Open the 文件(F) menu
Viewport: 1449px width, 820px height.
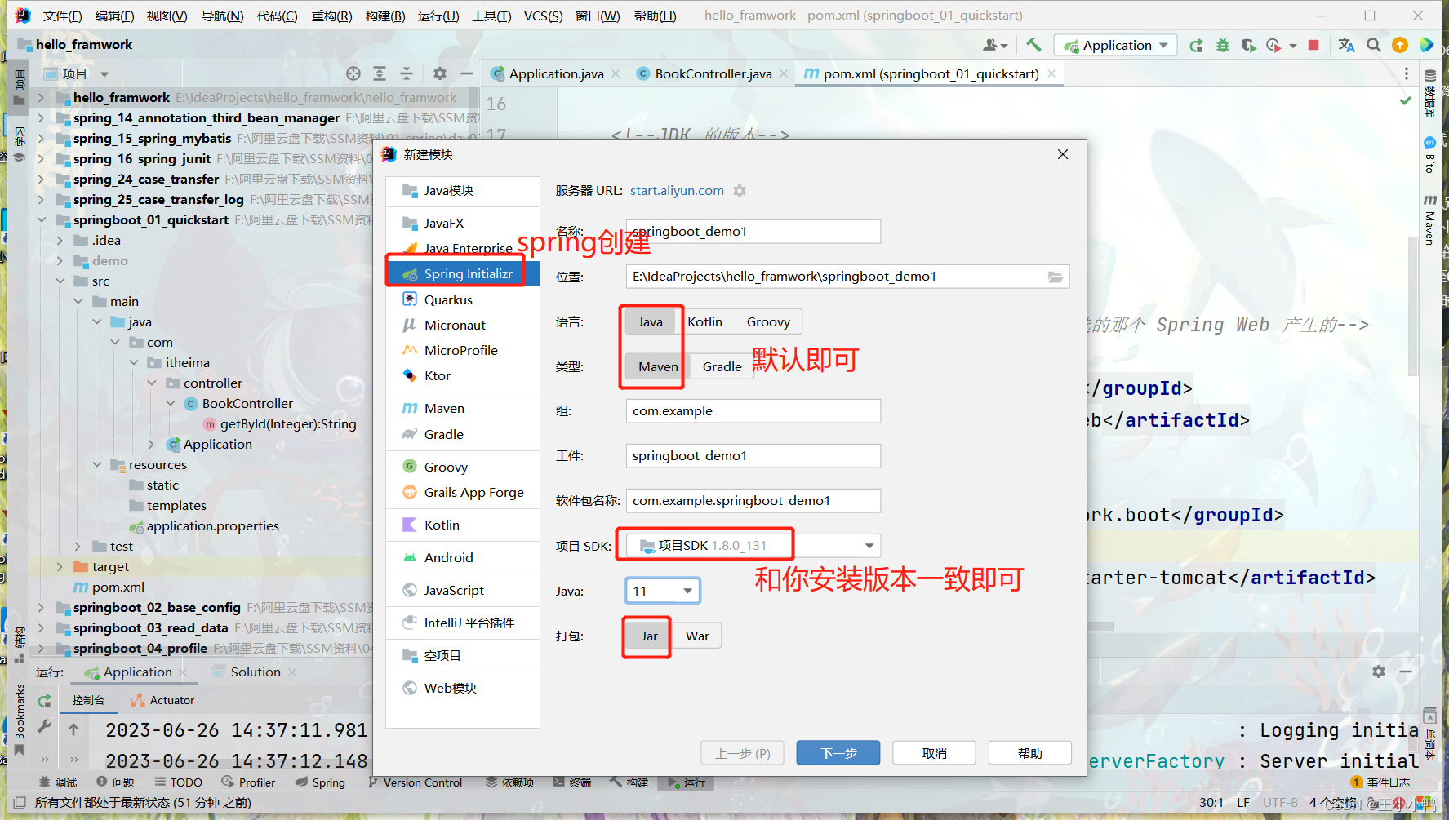(63, 16)
